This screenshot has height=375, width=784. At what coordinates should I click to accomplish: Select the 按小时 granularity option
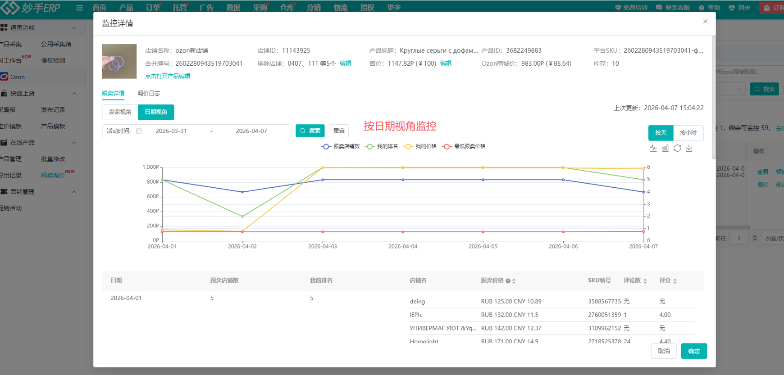click(x=688, y=133)
